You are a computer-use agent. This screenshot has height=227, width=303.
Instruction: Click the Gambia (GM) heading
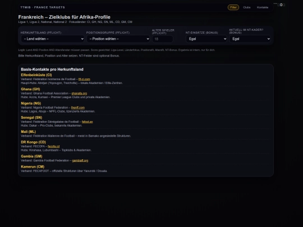pyautogui.click(x=31, y=156)
